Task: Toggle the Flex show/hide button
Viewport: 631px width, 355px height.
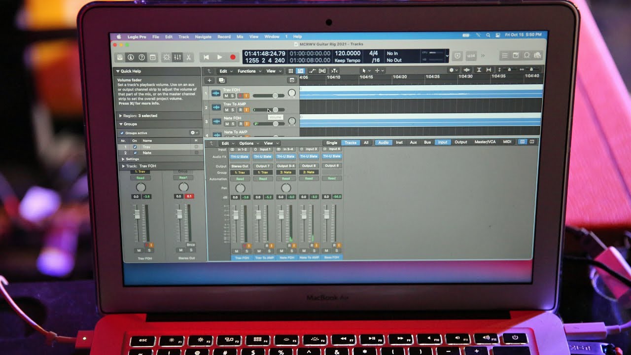Action: (x=322, y=71)
